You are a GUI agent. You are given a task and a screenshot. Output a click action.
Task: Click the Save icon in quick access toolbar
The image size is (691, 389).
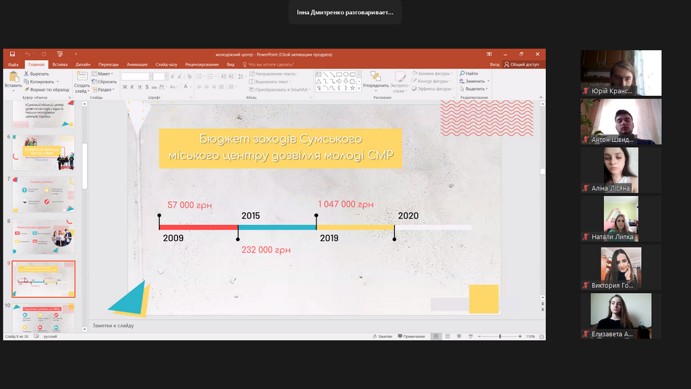coord(12,54)
